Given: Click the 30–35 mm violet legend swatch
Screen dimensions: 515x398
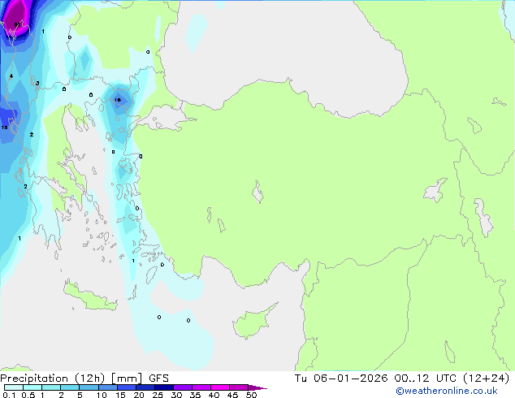Looking at the screenshot, I should tap(183, 387).
